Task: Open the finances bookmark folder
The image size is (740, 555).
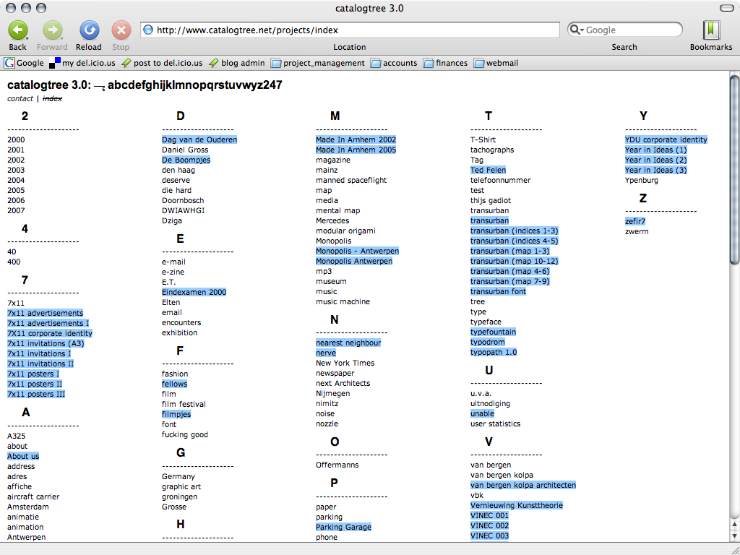Action: coord(452,63)
